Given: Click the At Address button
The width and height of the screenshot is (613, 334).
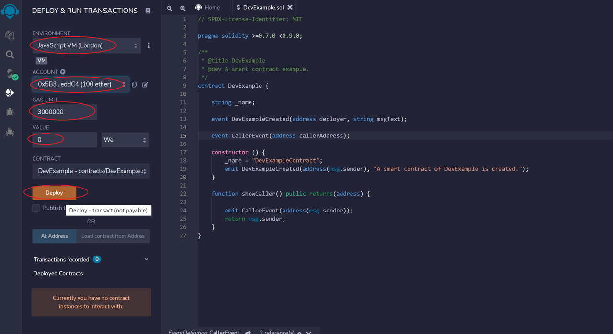Looking at the screenshot, I should click(x=54, y=236).
